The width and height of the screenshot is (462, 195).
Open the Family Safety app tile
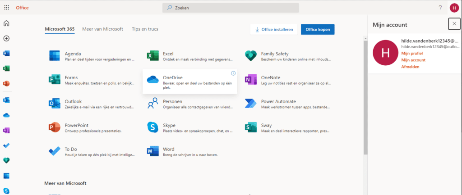288,56
